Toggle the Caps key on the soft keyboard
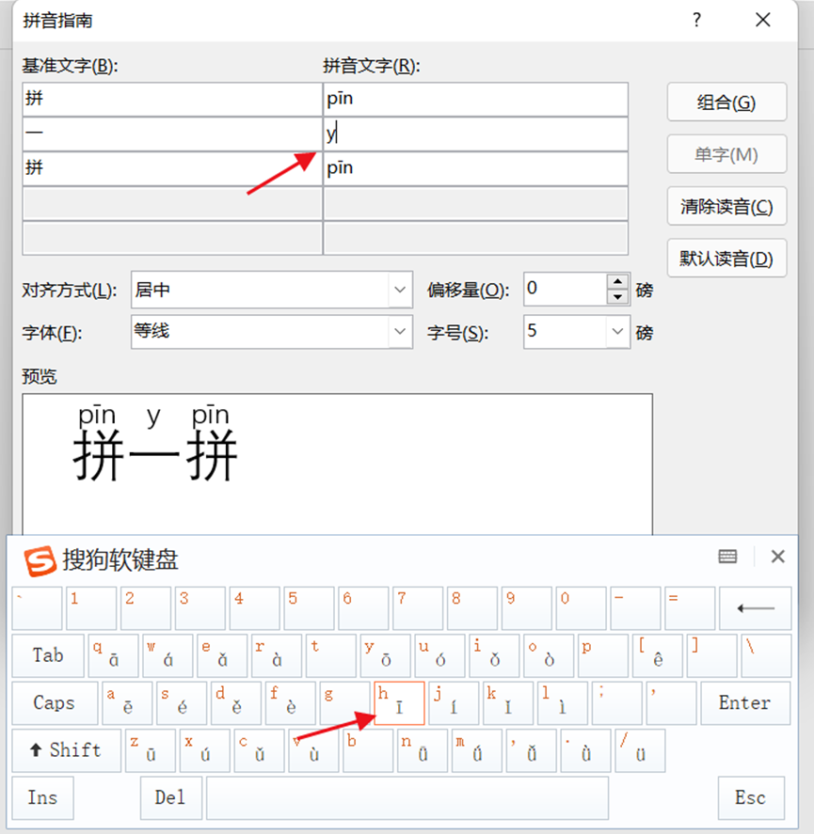 pos(54,702)
